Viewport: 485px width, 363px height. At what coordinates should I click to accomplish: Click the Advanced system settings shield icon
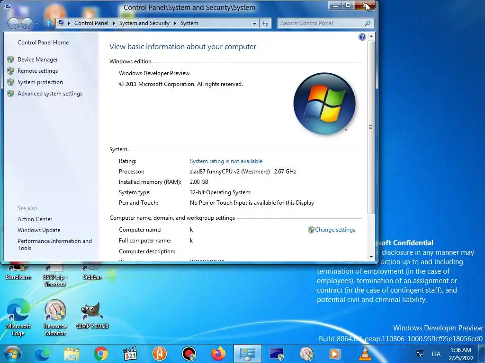click(10, 94)
